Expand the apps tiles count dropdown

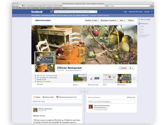tap(134, 79)
